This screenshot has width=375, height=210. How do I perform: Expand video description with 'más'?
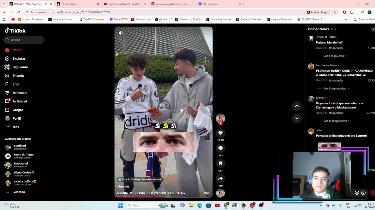point(206,193)
